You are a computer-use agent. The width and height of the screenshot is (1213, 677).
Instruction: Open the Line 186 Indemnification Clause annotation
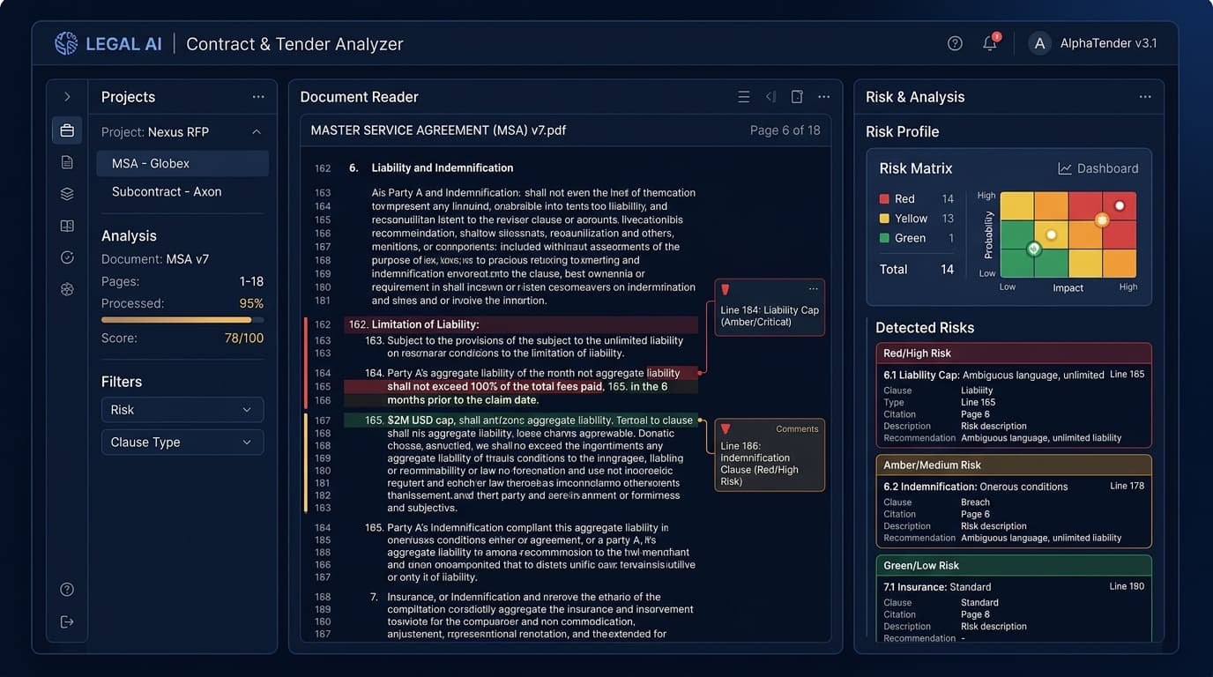[770, 455]
